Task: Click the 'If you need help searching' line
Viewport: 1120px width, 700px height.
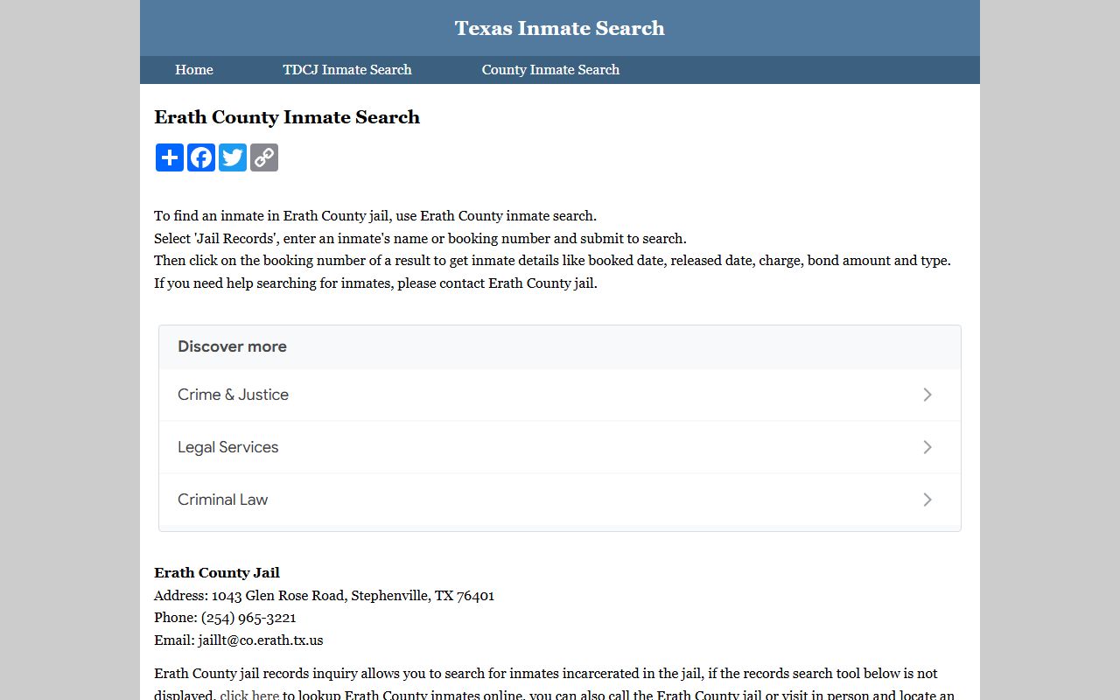Action: tap(375, 283)
